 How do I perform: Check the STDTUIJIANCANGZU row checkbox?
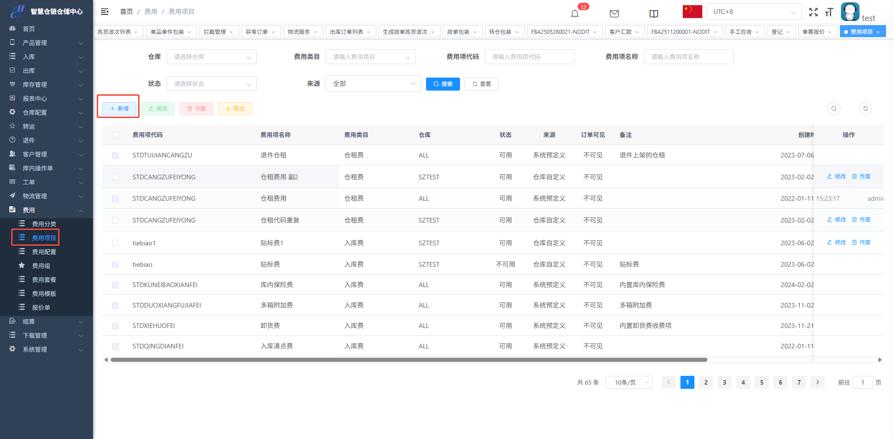(115, 156)
